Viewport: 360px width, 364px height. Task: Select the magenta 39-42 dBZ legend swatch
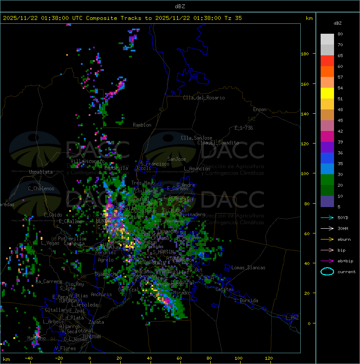327,137
